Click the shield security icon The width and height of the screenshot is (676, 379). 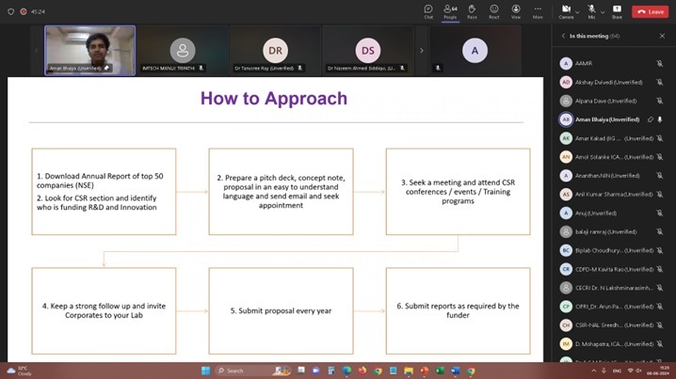[10, 11]
